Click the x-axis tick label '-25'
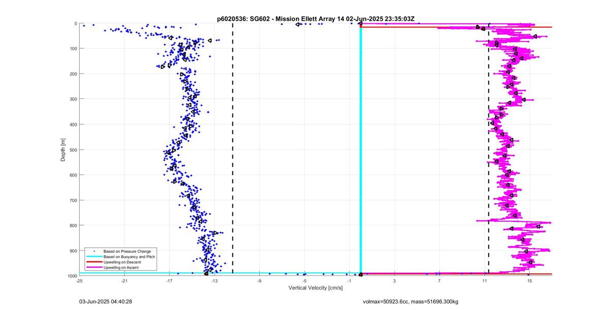 tap(79, 281)
